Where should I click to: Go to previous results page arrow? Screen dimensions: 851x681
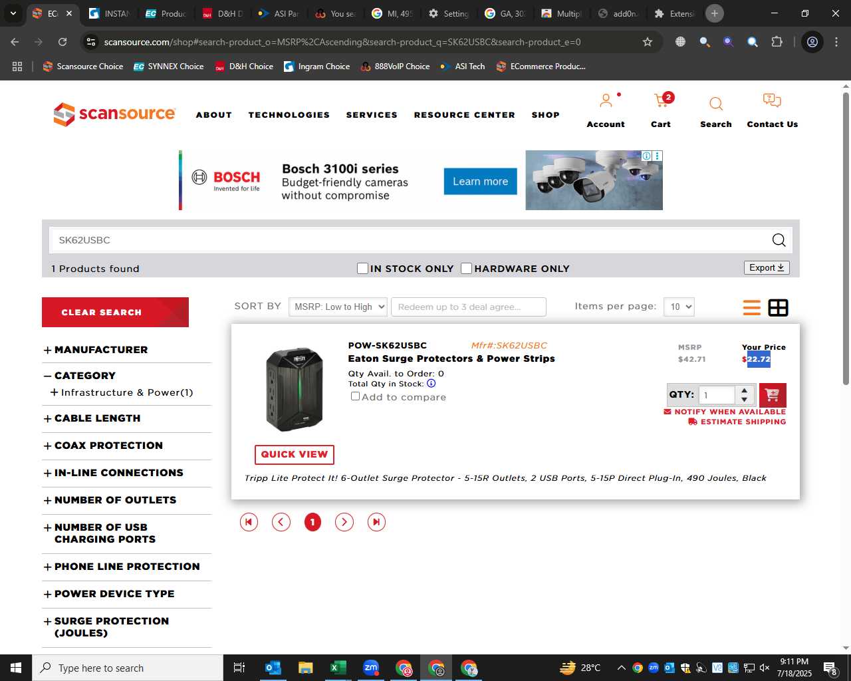point(281,522)
